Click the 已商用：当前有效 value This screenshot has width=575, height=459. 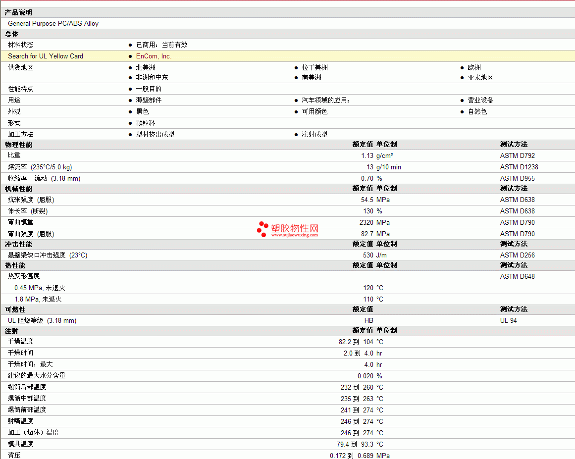click(162, 45)
